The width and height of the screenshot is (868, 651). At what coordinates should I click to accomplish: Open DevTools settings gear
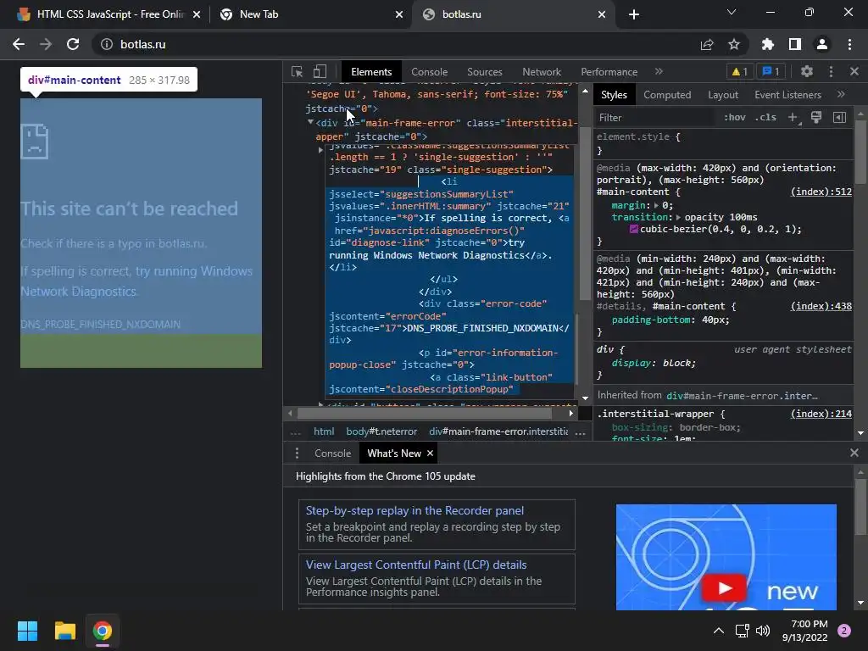[807, 71]
